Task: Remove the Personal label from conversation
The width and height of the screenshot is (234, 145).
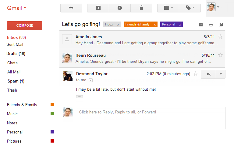Action: click(x=180, y=25)
